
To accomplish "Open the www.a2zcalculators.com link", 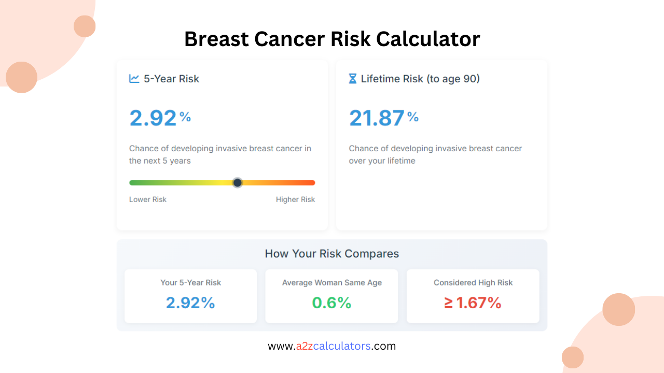I will [x=331, y=346].
